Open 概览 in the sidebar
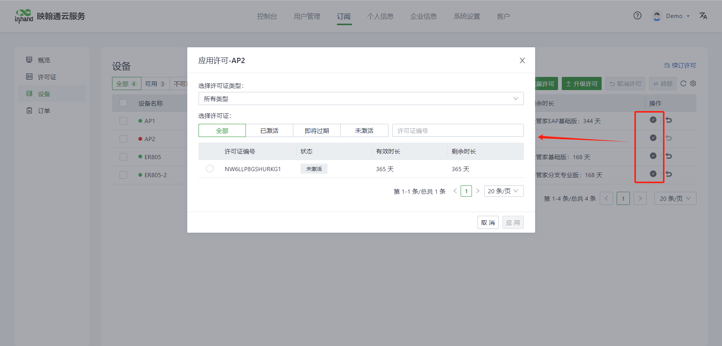 (52, 60)
